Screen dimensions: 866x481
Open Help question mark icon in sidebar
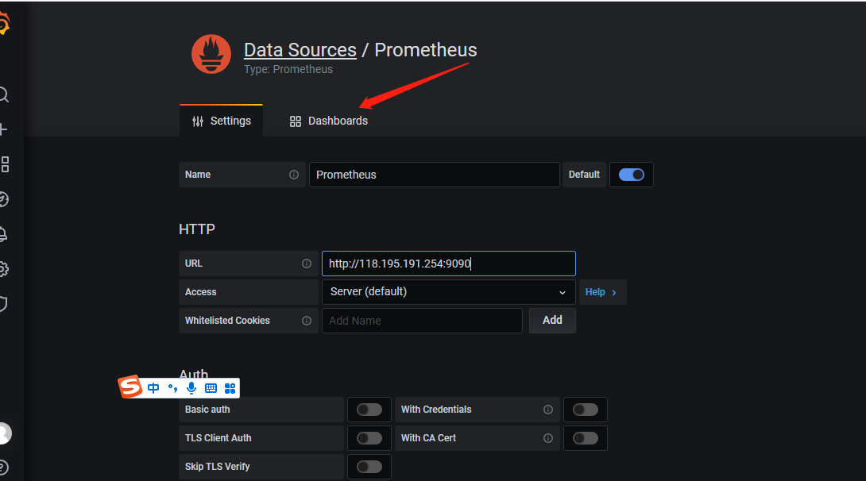coord(3,468)
